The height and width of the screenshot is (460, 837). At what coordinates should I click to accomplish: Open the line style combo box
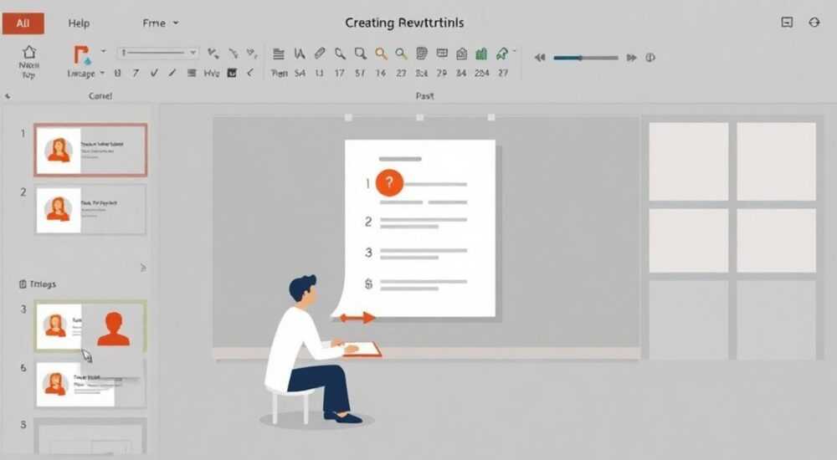tap(158, 53)
